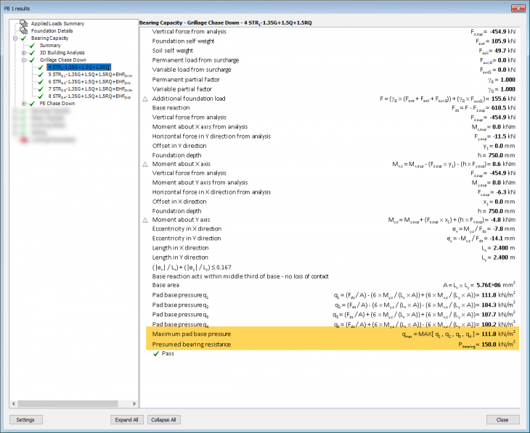
Task: Expand the Additional foundation load triangle
Action: 145,99
